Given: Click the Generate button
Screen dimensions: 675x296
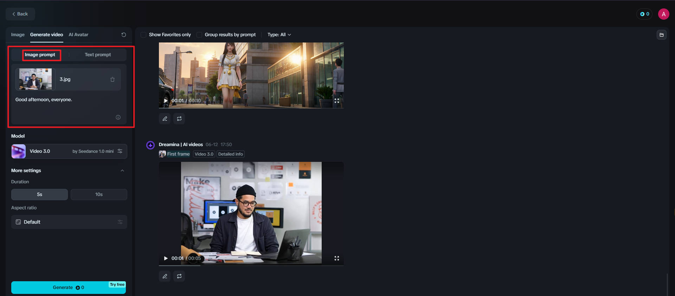Looking at the screenshot, I should tap(68, 288).
